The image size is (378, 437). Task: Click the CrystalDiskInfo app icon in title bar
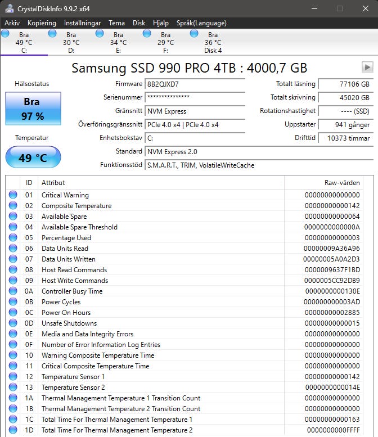(9, 8)
